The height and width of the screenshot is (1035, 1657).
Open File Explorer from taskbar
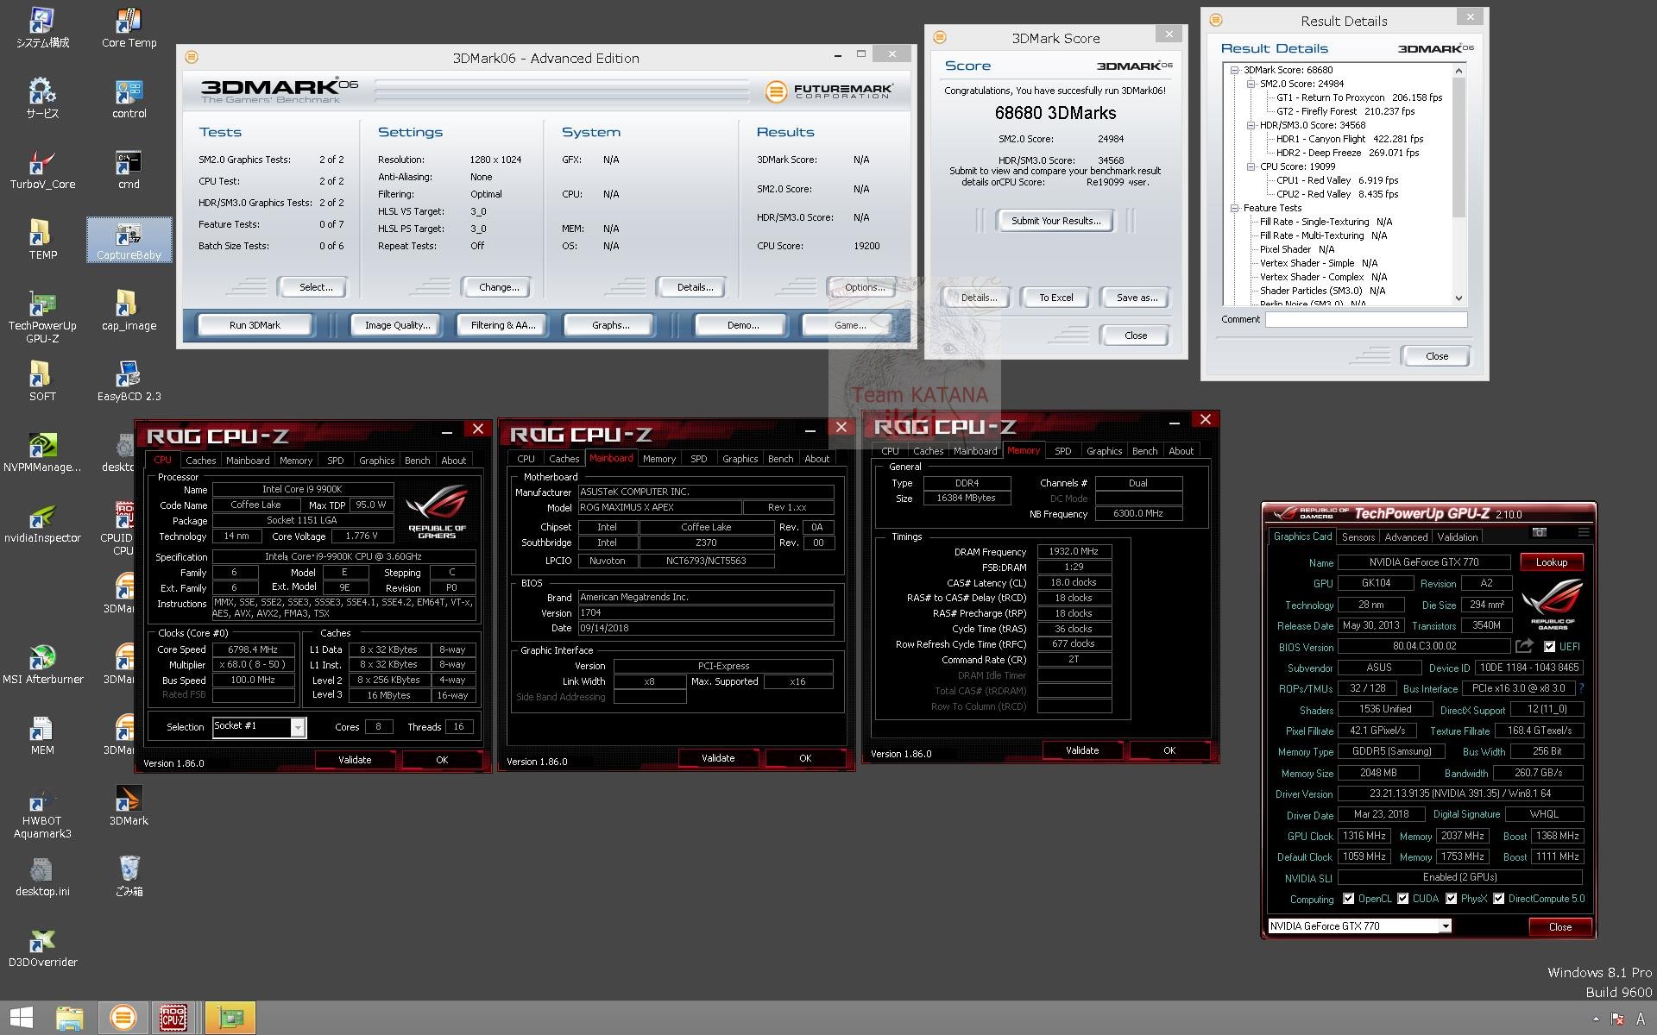coord(70,1018)
